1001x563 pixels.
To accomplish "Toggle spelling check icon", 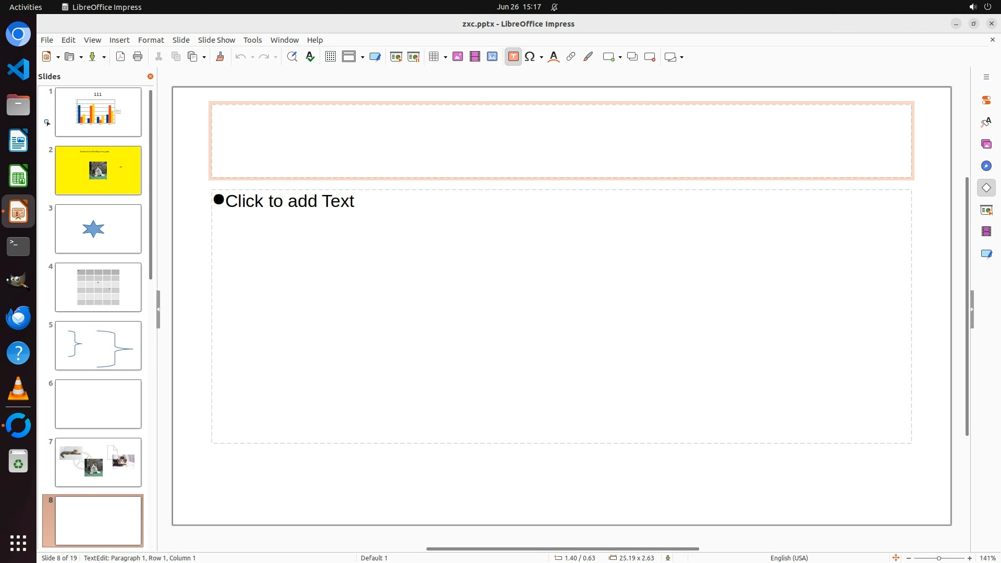I will [x=310, y=57].
